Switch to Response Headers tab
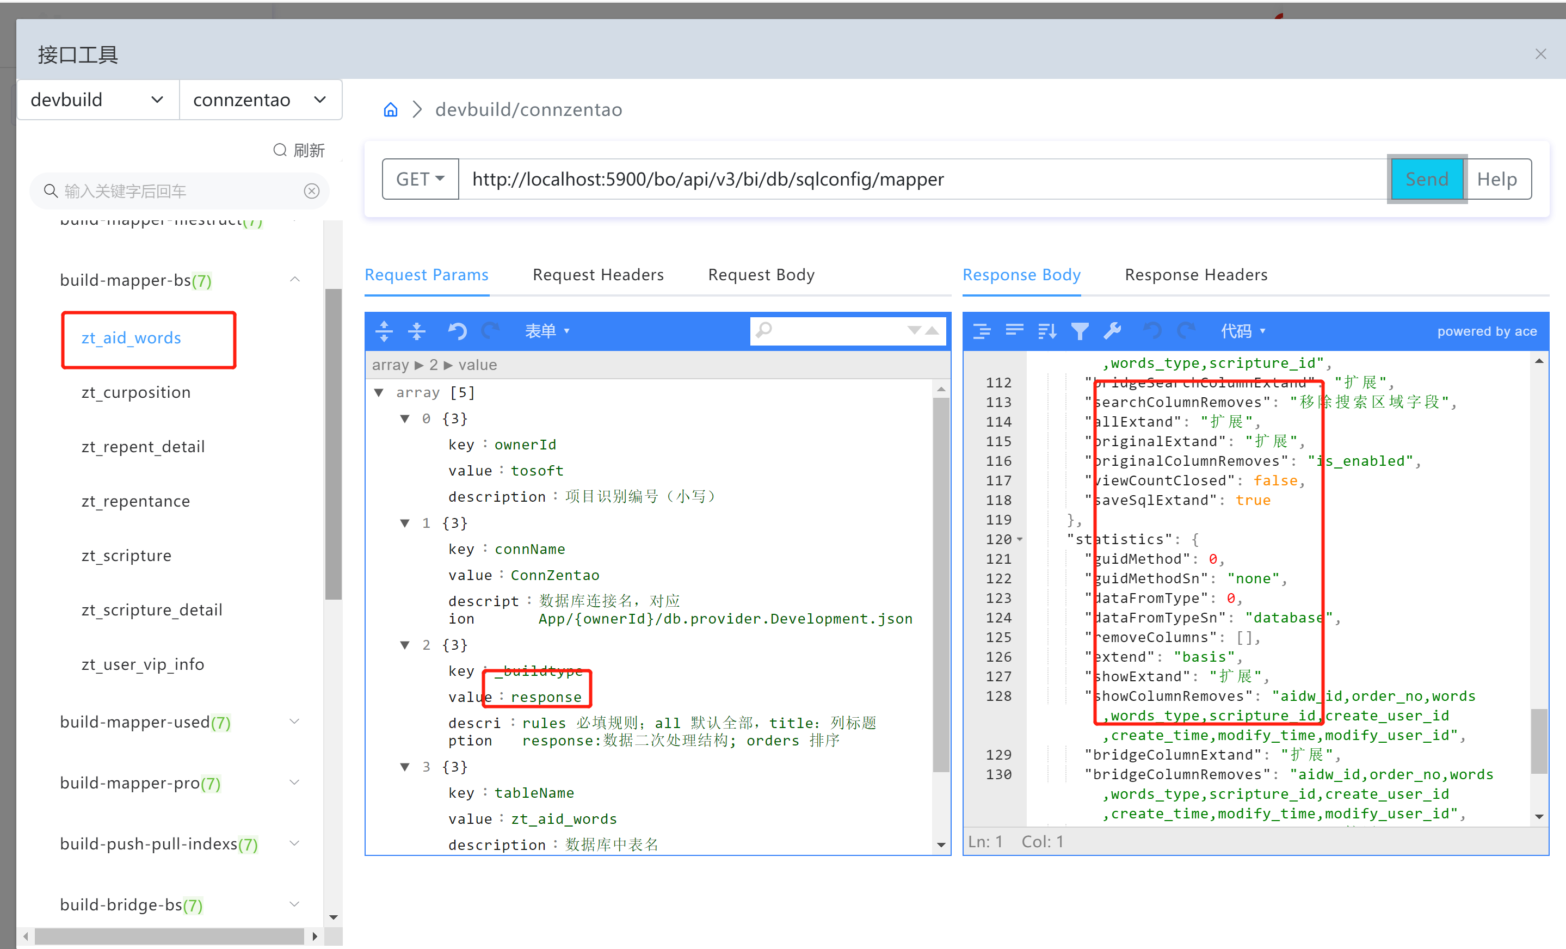Image resolution: width=1566 pixels, height=949 pixels. pos(1196,275)
